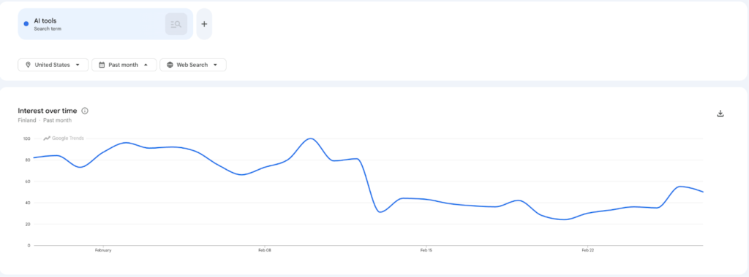Click the blue dot beside AI tools
Screen dimensions: 749x277
[26, 24]
